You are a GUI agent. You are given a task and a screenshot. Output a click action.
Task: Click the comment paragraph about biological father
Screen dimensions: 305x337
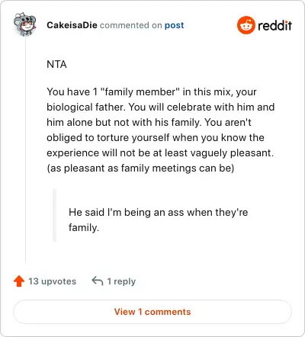point(161,130)
